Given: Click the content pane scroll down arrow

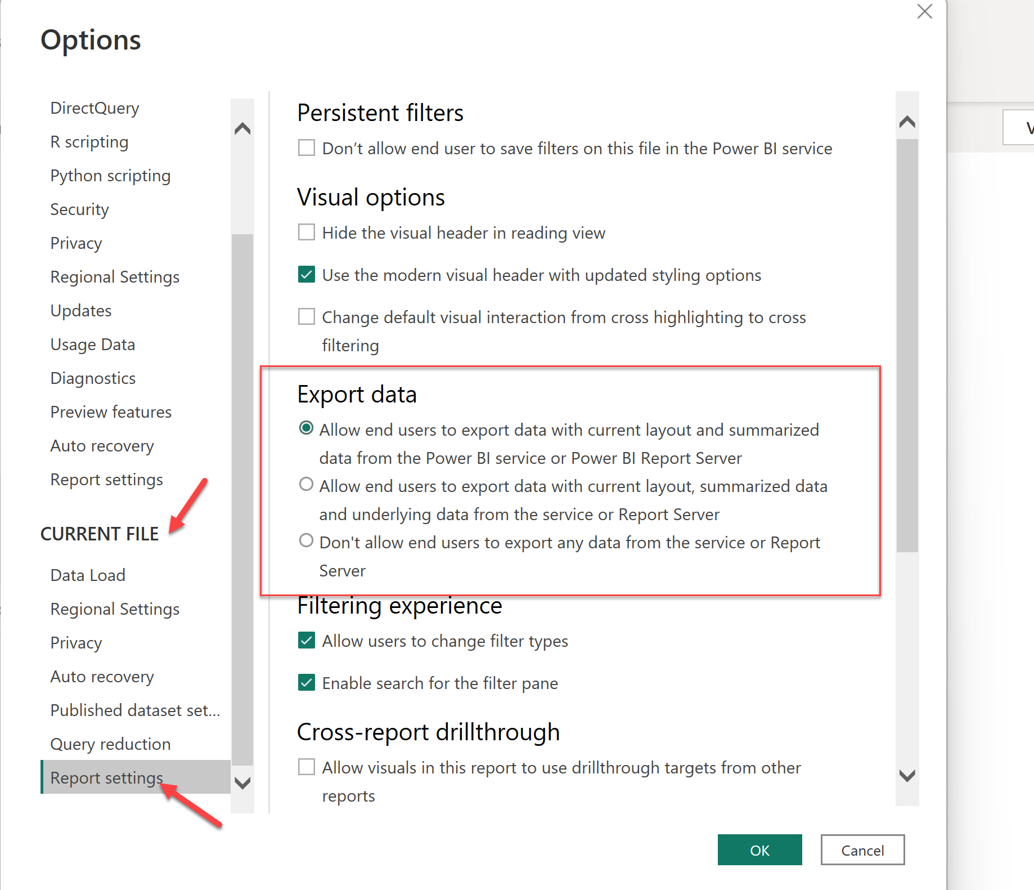Looking at the screenshot, I should [x=907, y=775].
